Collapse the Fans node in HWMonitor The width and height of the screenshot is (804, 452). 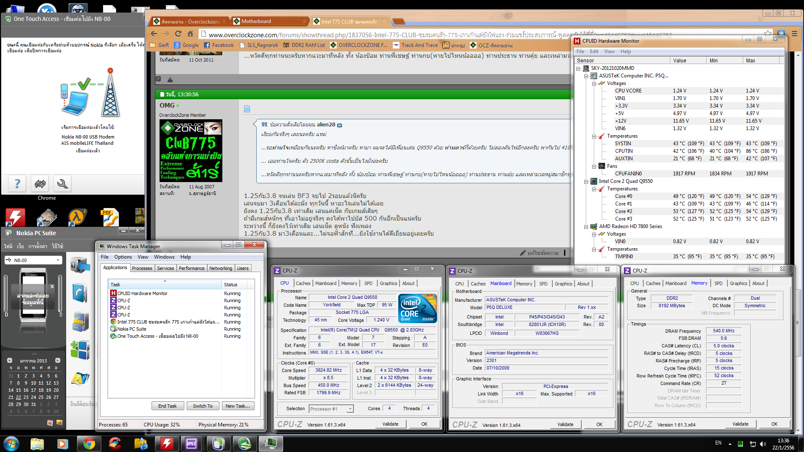coord(594,167)
